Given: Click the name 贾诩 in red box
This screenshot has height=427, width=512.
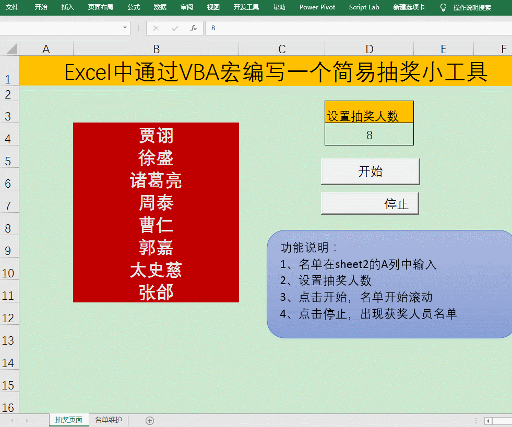Looking at the screenshot, I should click(x=156, y=136).
